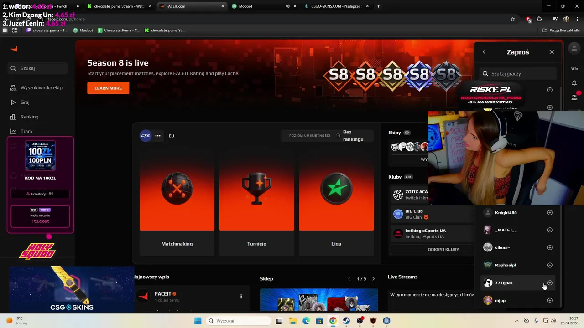
Task: Open Steam from the taskbar
Action: coord(346,321)
